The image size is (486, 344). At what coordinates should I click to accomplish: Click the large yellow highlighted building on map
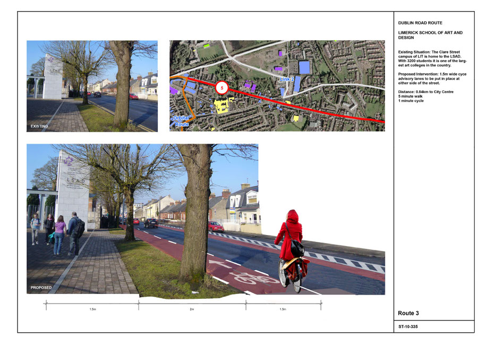[x=224, y=106]
